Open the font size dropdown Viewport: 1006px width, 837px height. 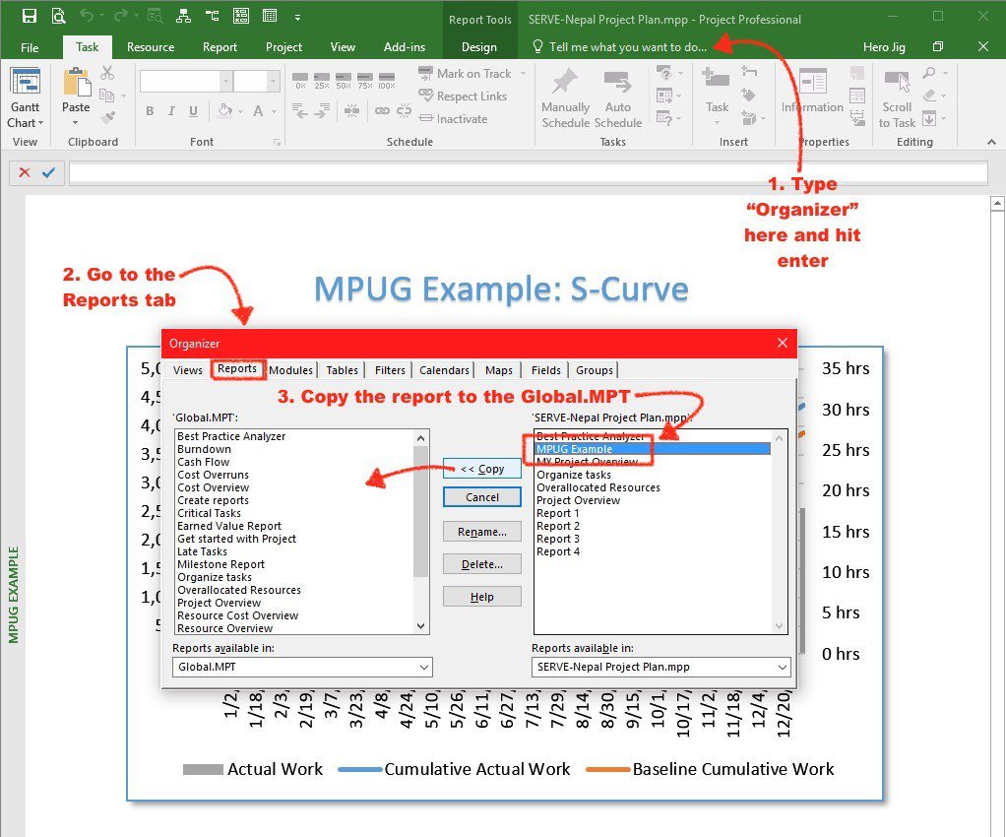tap(274, 82)
